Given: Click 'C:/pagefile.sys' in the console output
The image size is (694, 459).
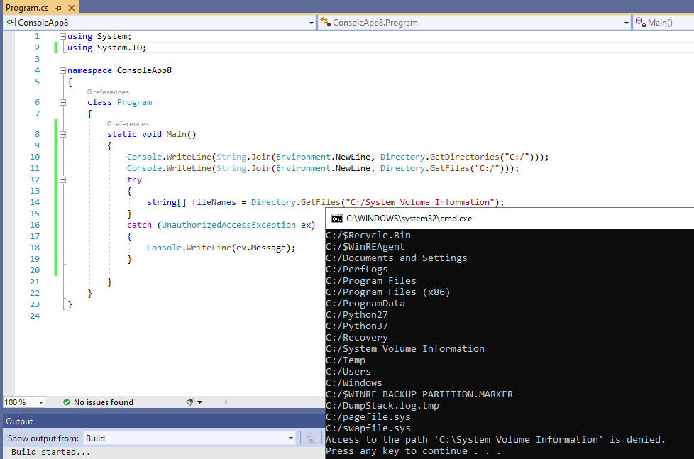Looking at the screenshot, I should 368,417.
